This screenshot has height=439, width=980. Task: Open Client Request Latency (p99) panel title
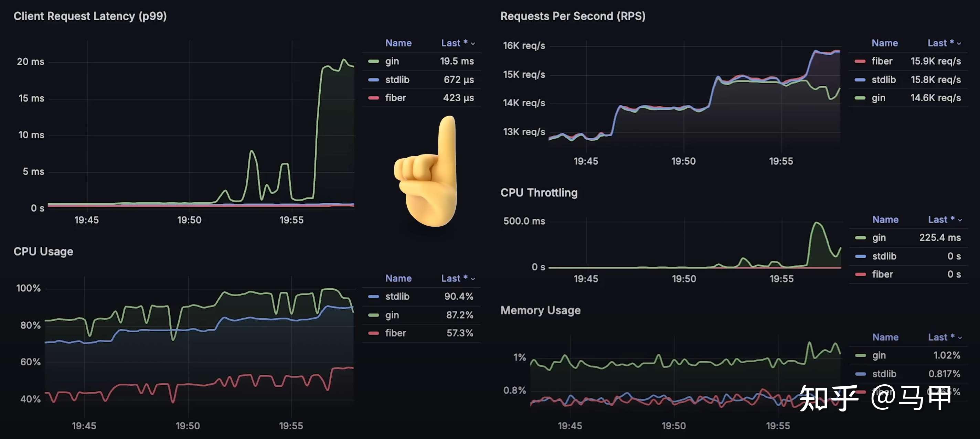[90, 16]
